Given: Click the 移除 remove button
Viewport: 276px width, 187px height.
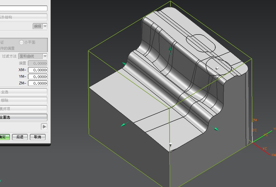Looking at the screenshot, I should [23, 100].
